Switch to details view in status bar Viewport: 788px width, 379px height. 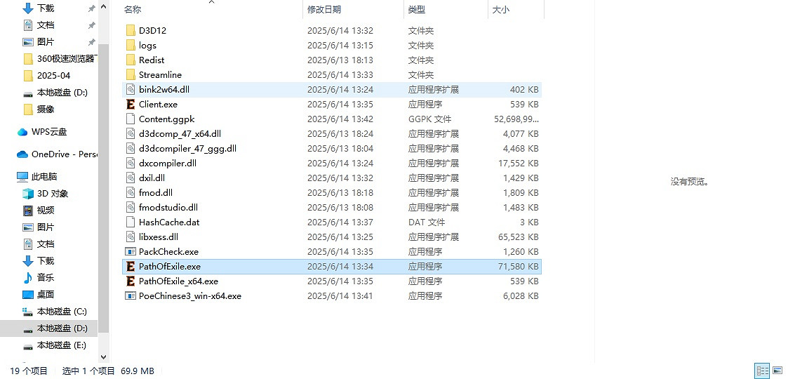(761, 371)
